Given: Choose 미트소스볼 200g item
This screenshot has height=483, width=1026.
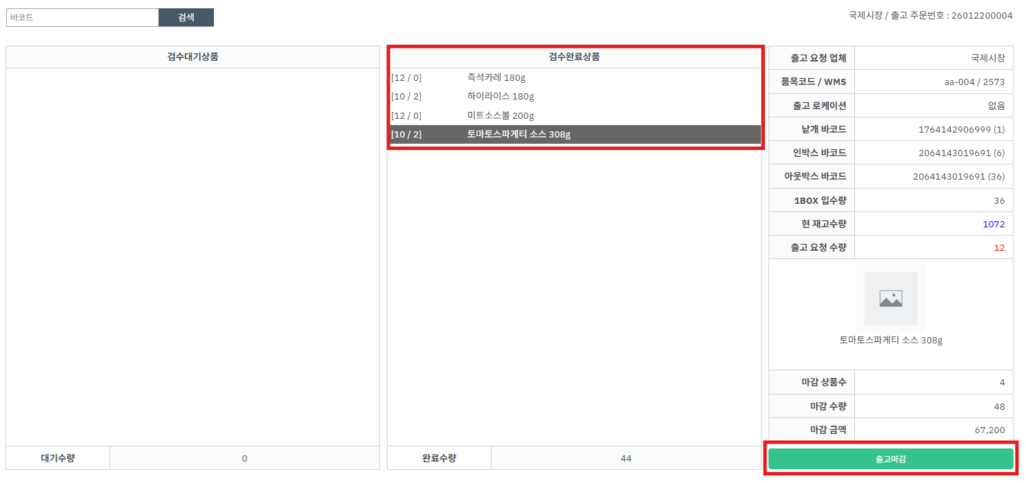Looking at the screenshot, I should coord(500,115).
